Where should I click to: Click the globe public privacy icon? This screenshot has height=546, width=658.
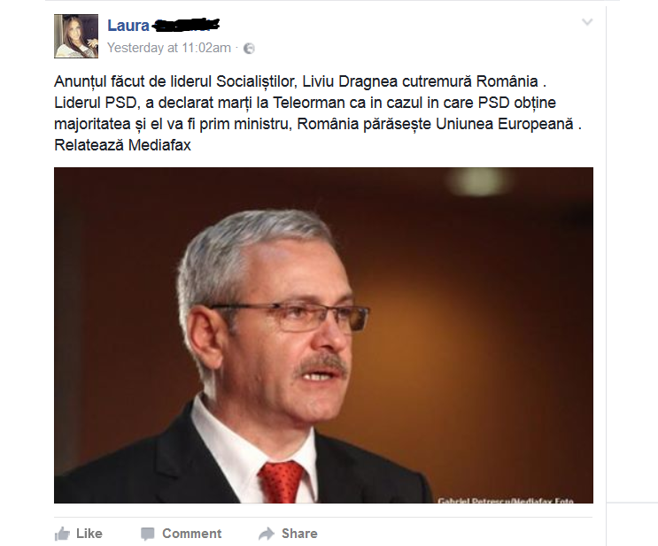249,49
